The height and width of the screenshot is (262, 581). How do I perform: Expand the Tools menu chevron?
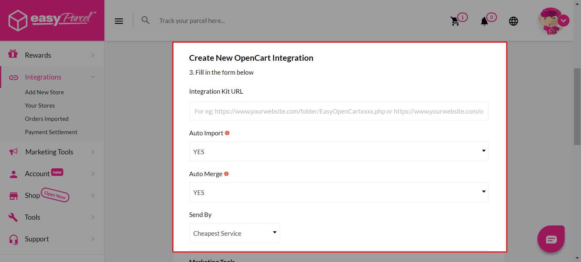[x=93, y=217]
